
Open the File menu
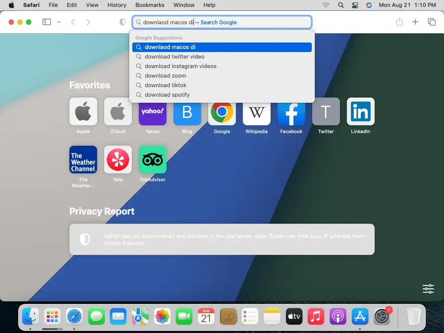click(53, 5)
